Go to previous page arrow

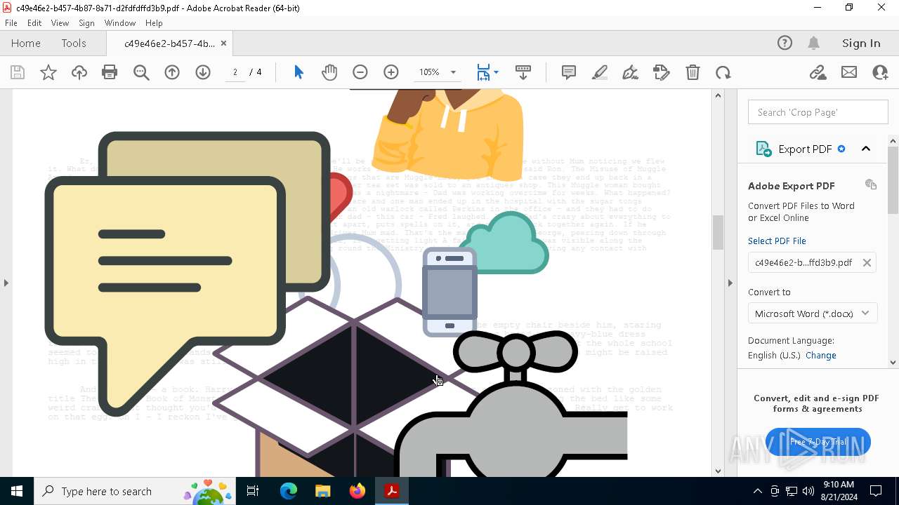[x=172, y=72]
